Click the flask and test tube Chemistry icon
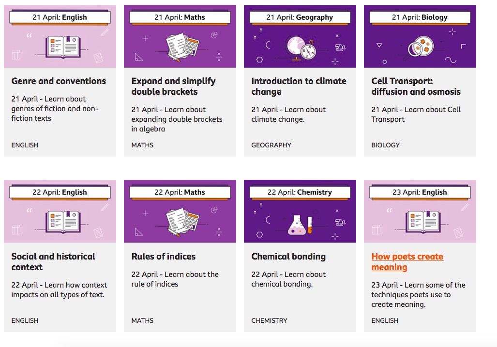 pos(300,222)
